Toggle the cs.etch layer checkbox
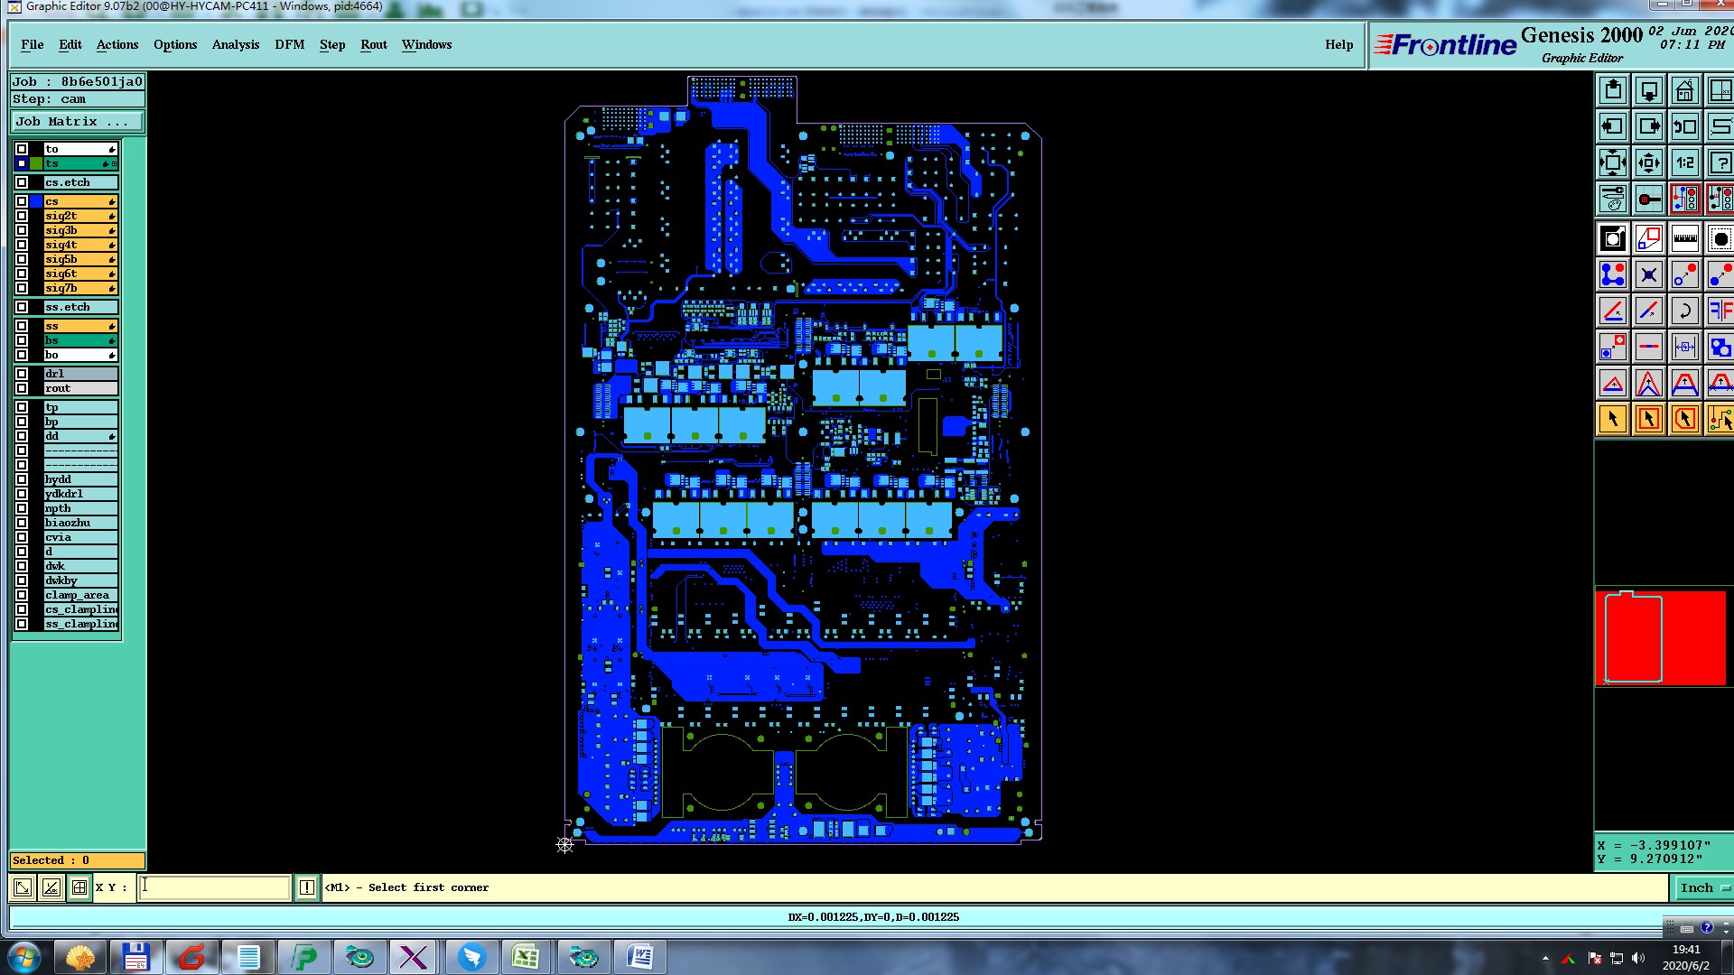The image size is (1734, 975). [x=22, y=182]
